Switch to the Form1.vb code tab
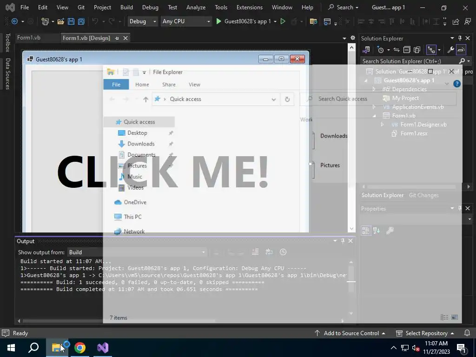The height and width of the screenshot is (357, 476). click(x=29, y=38)
